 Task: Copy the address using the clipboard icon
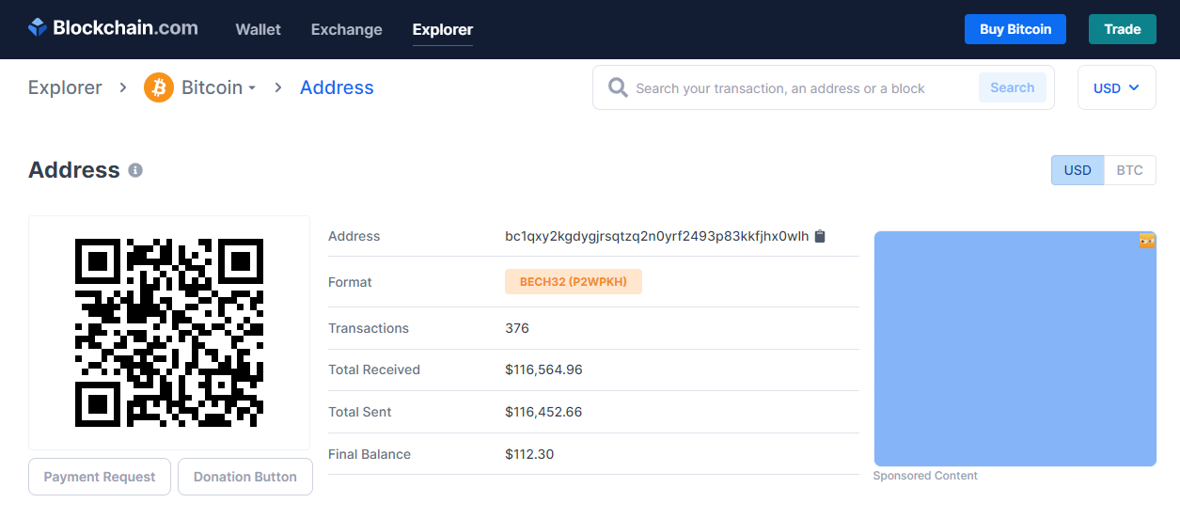[820, 236]
